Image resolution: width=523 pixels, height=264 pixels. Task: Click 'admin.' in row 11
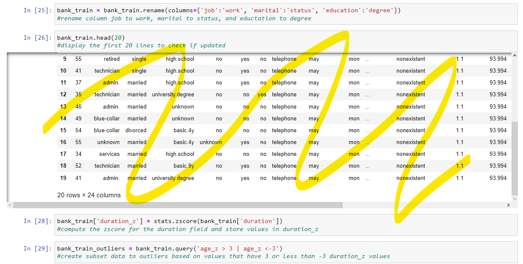click(111, 83)
